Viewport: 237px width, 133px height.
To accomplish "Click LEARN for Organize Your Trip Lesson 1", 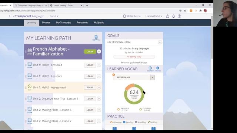I will [x=90, y=99].
